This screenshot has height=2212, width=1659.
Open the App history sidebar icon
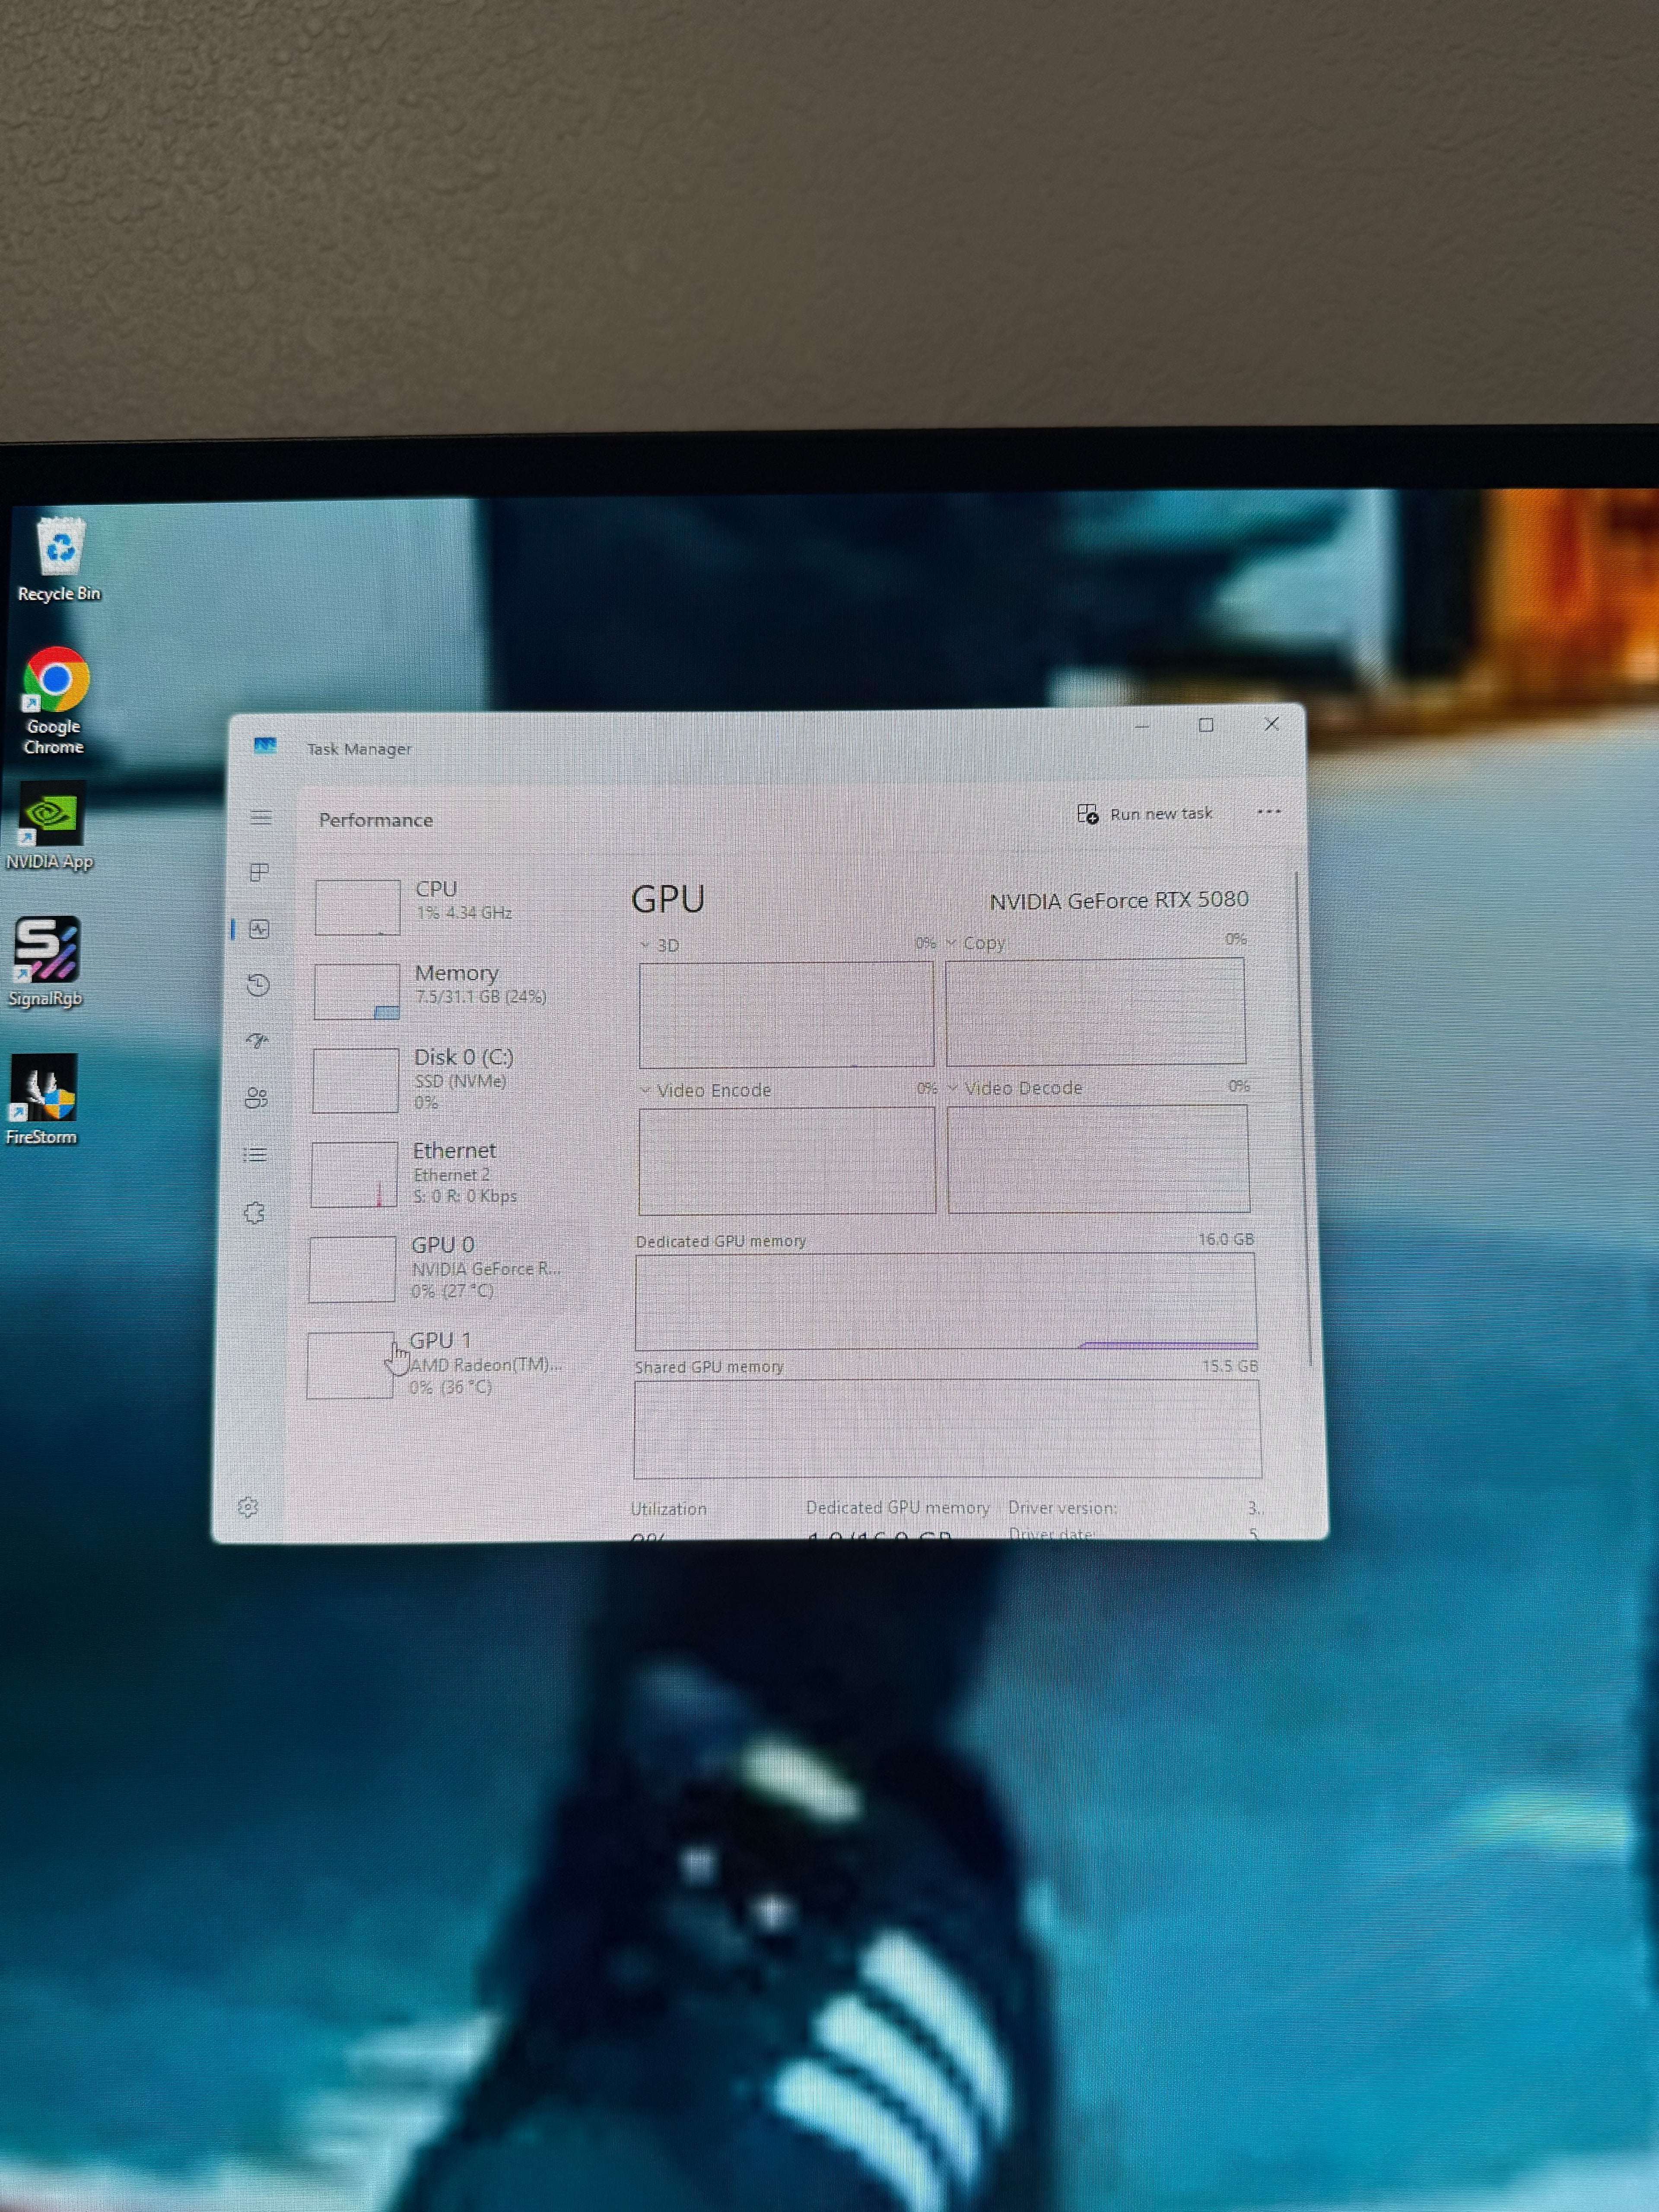tap(258, 985)
